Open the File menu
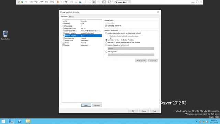Viewport: 220px width, 124px height. tap(26, 2)
